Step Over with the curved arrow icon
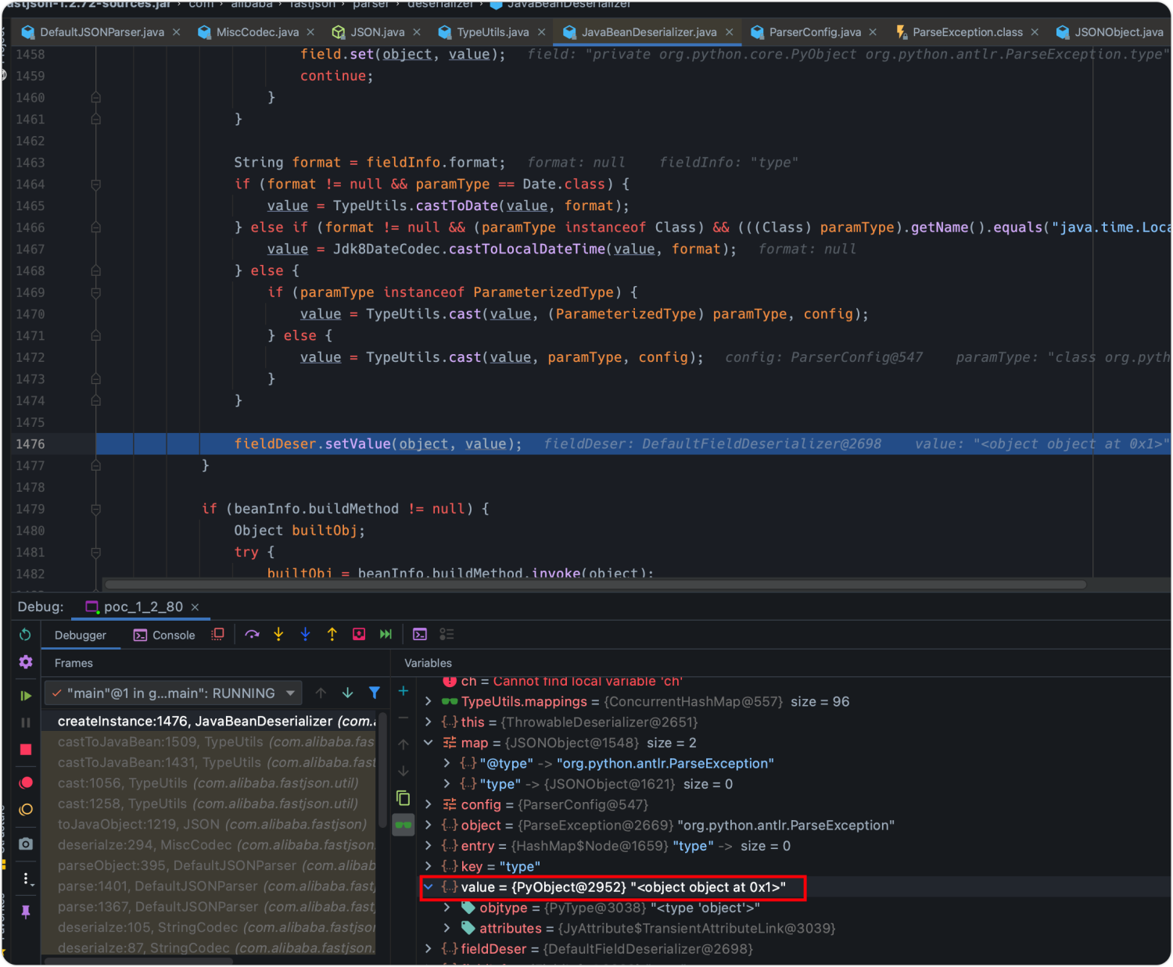Viewport: 1173px width, 967px height. (x=252, y=634)
